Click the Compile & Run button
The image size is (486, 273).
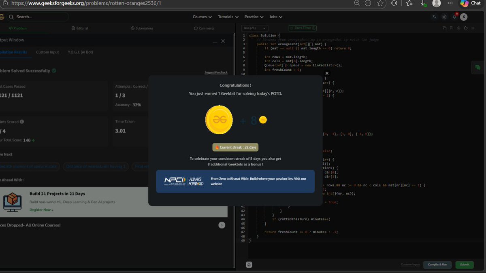point(438,265)
